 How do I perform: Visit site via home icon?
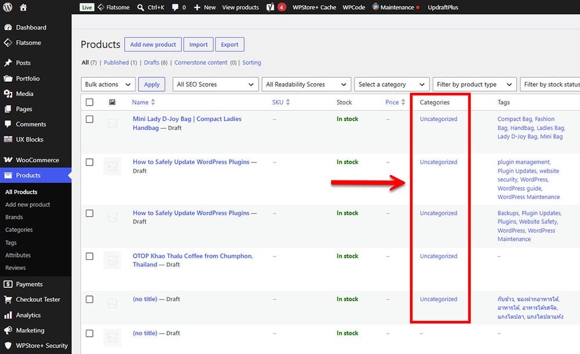coord(23,7)
